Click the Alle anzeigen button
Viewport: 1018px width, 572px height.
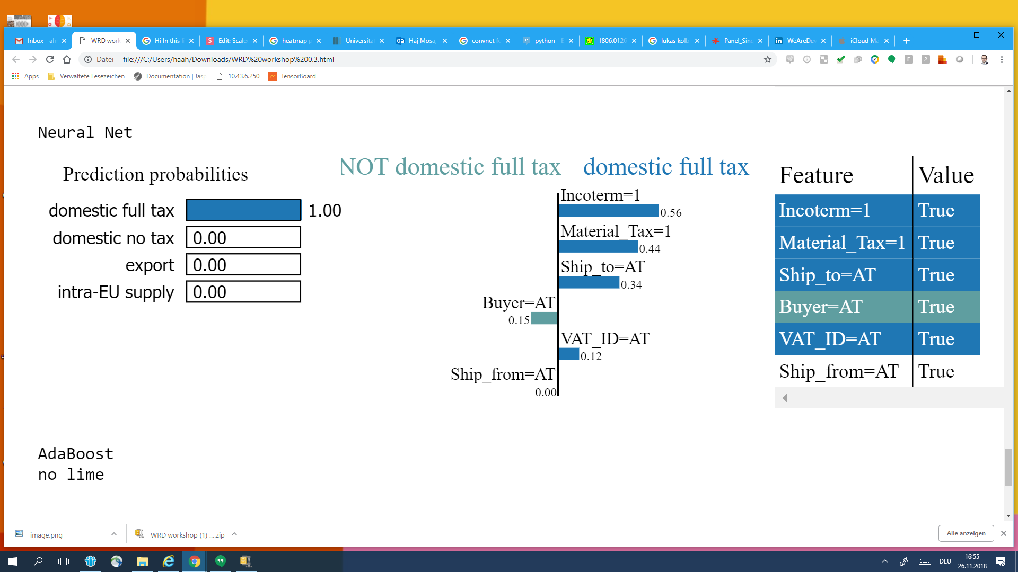pos(966,533)
